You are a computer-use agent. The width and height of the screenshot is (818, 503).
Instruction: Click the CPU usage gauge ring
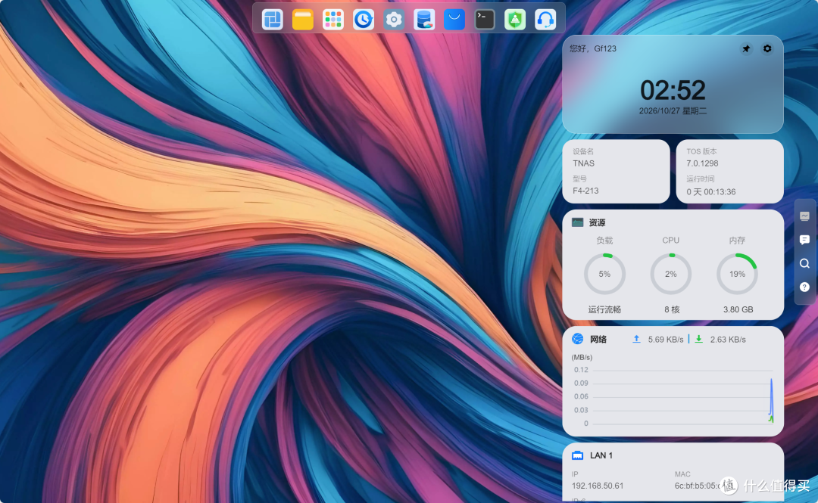[671, 274]
